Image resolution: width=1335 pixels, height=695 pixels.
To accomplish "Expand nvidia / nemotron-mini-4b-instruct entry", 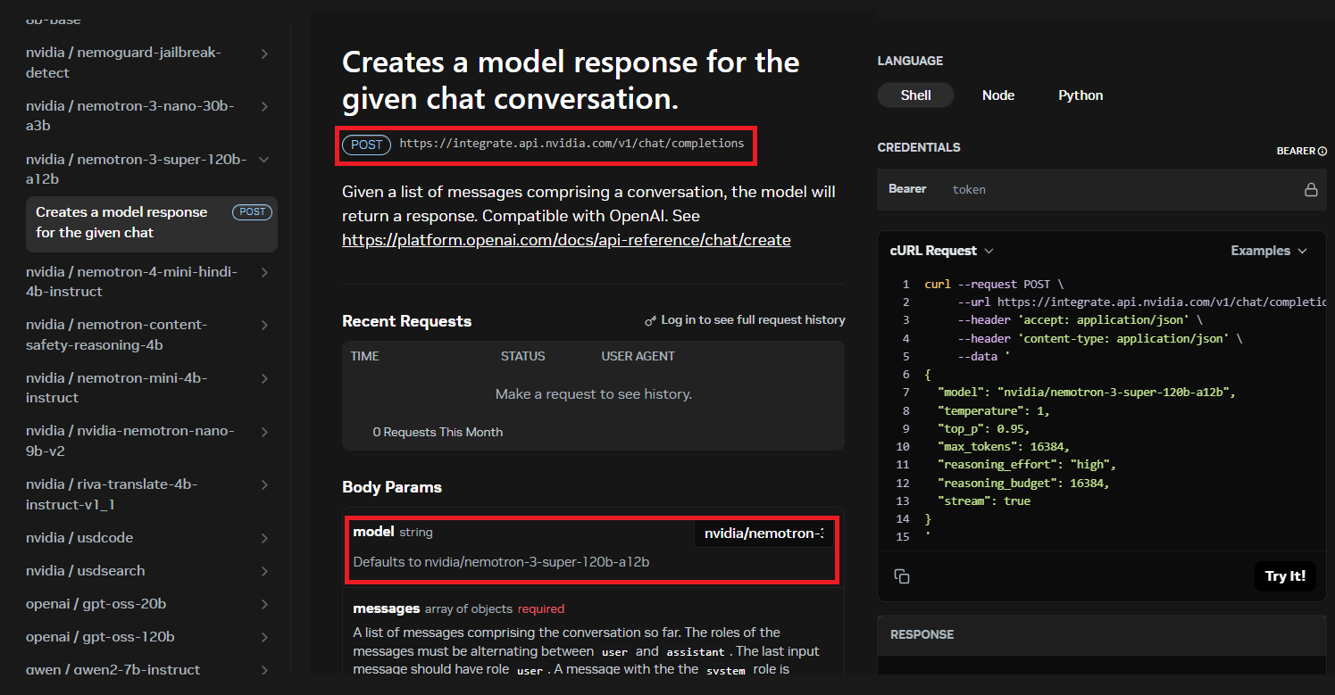I will pyautogui.click(x=264, y=378).
